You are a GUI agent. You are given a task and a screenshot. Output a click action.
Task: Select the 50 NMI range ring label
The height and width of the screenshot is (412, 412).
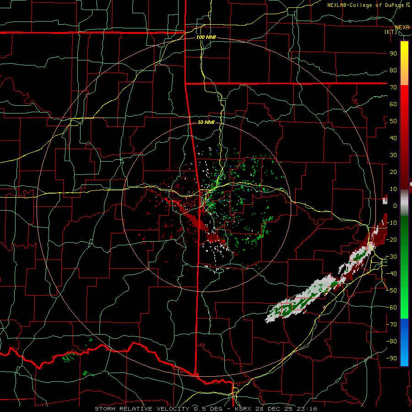(x=206, y=122)
